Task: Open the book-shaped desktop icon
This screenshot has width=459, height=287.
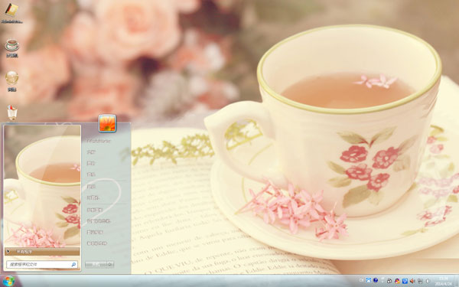Action: point(11,10)
